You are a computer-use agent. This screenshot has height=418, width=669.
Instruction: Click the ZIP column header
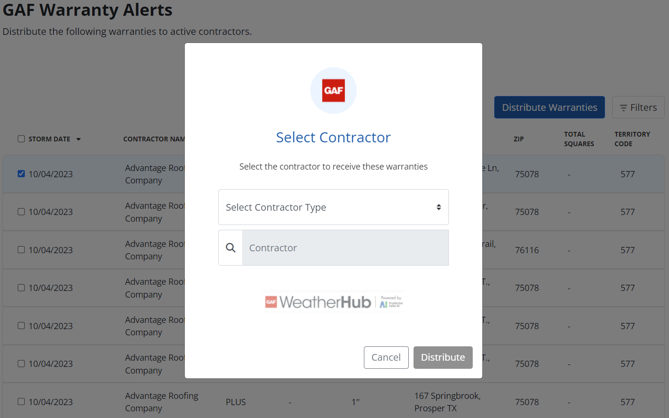pyautogui.click(x=519, y=139)
